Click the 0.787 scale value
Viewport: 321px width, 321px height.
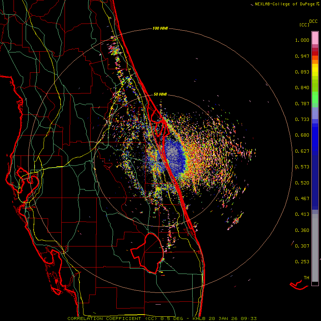pos(302,103)
